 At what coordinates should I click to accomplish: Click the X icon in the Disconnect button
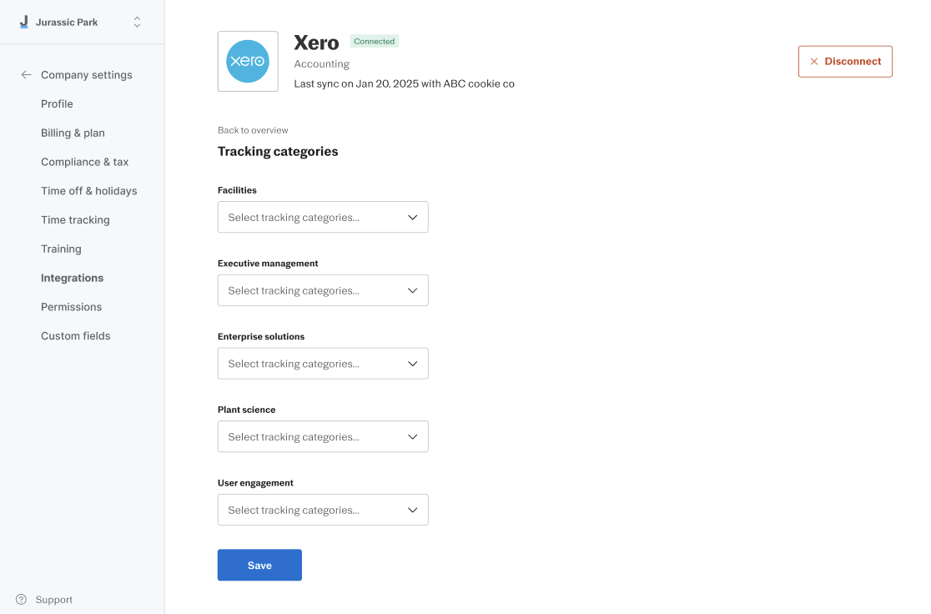(x=814, y=61)
